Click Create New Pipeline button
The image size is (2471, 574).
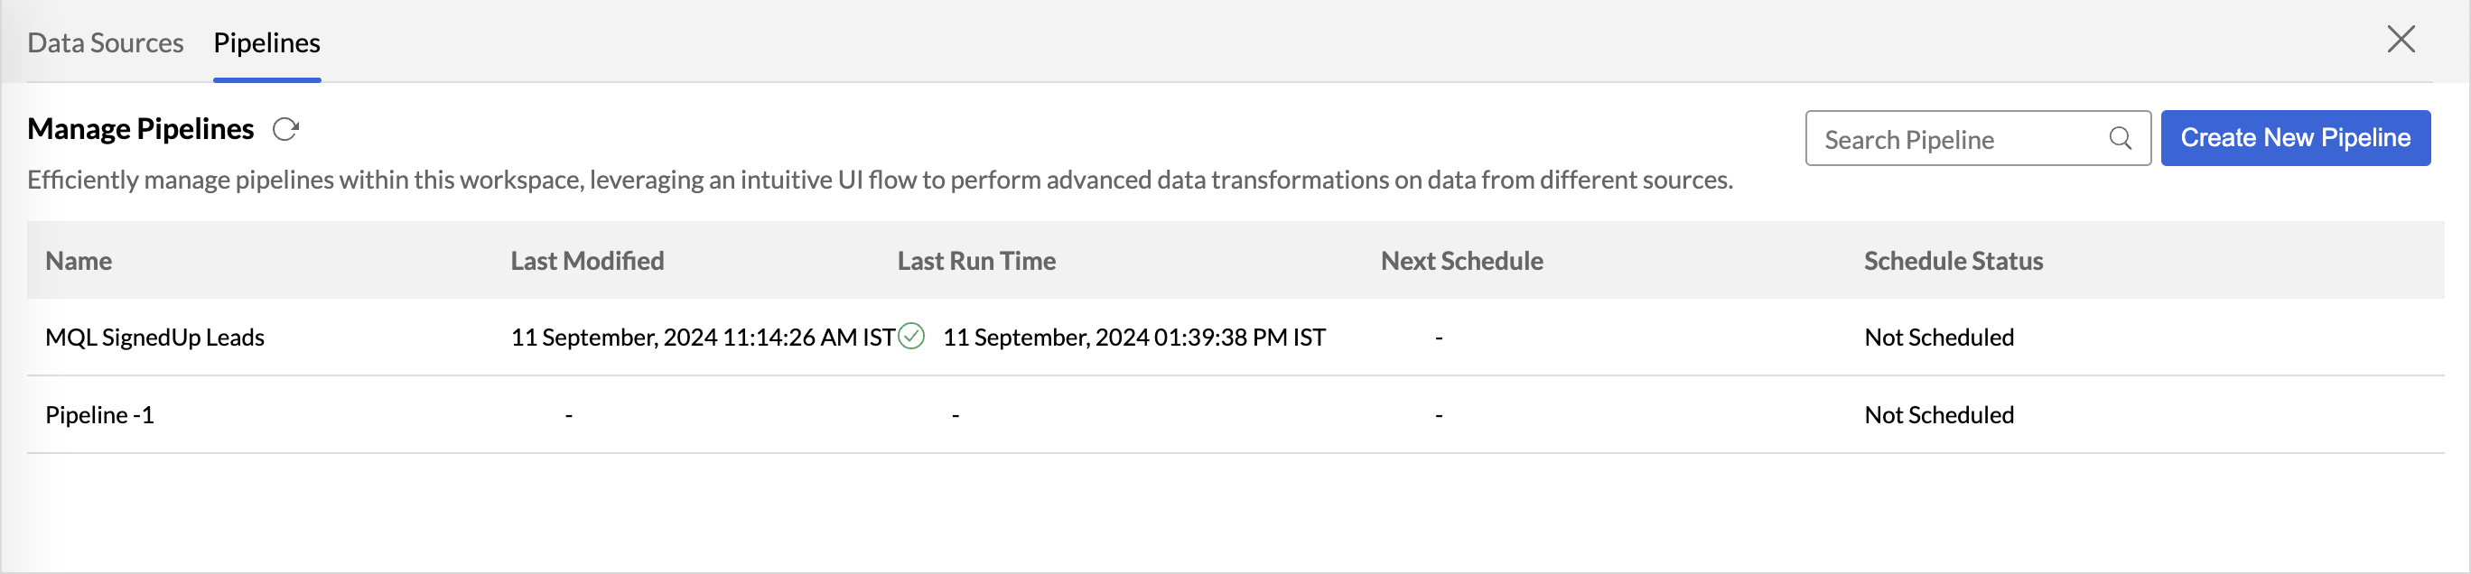pyautogui.click(x=2296, y=138)
